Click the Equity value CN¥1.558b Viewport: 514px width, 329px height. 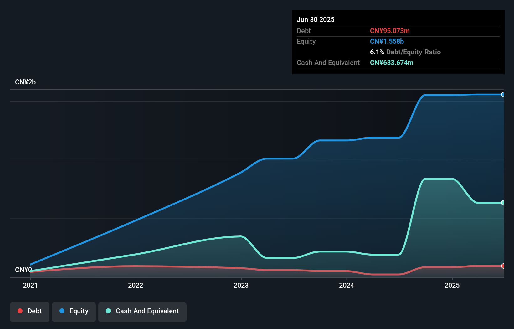click(x=387, y=41)
